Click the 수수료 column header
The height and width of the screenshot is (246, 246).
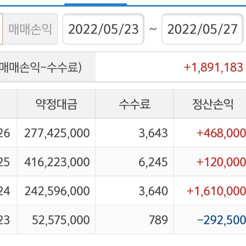coord(134,104)
